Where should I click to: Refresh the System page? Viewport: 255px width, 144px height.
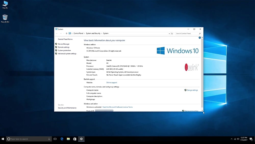tap(172, 33)
